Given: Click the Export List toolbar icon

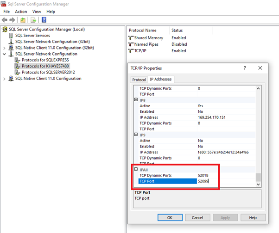Looking at the screenshot, I should click(33, 20).
